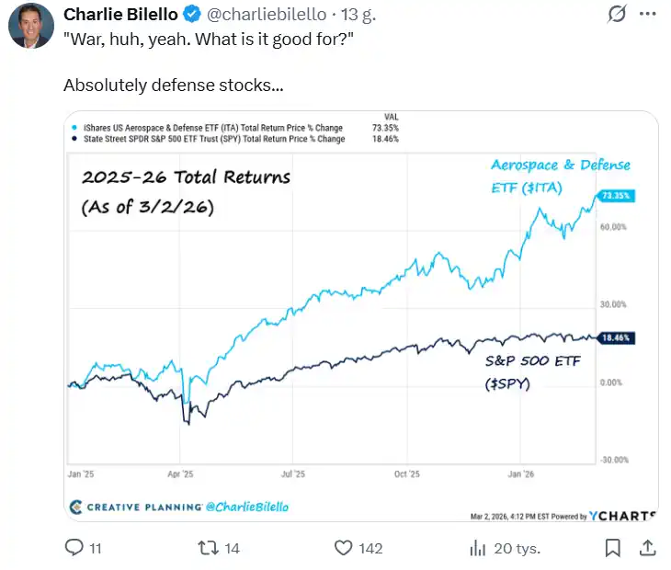This screenshot has height=570, width=671.
Task: Repost this tweet using the retweet icon
Action: coord(209,548)
